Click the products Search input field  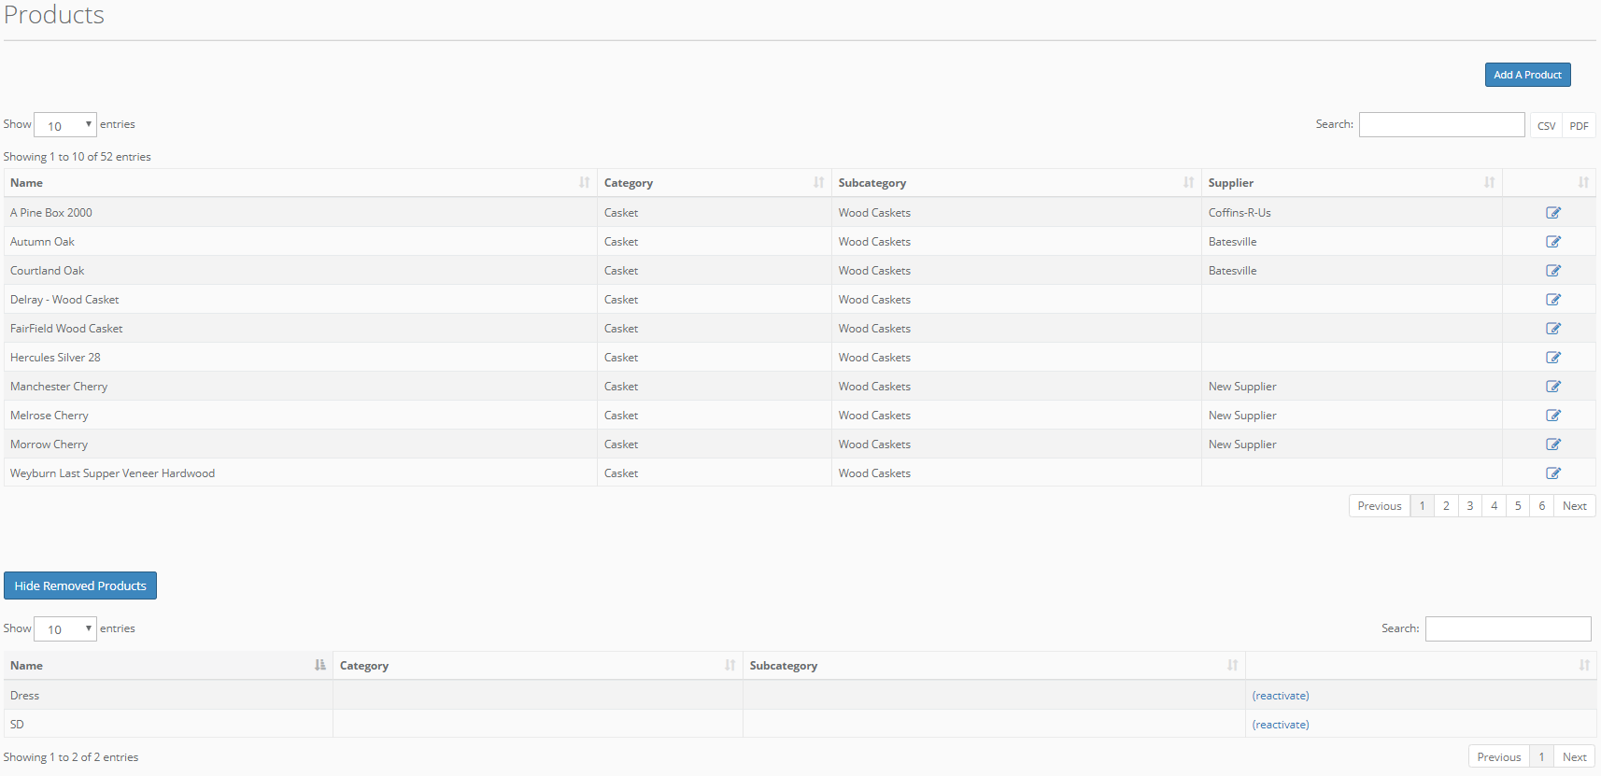tap(1441, 125)
